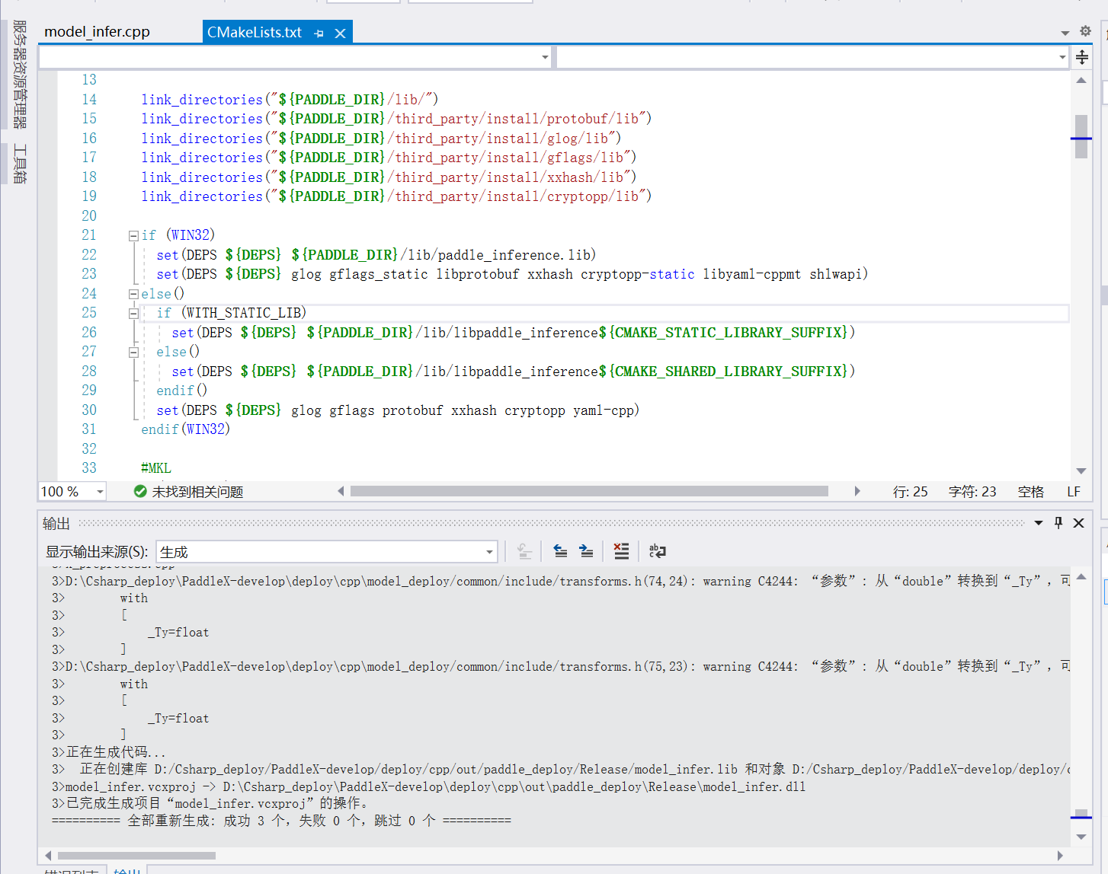
Task: Jump to the next message in output
Action: [x=585, y=551]
